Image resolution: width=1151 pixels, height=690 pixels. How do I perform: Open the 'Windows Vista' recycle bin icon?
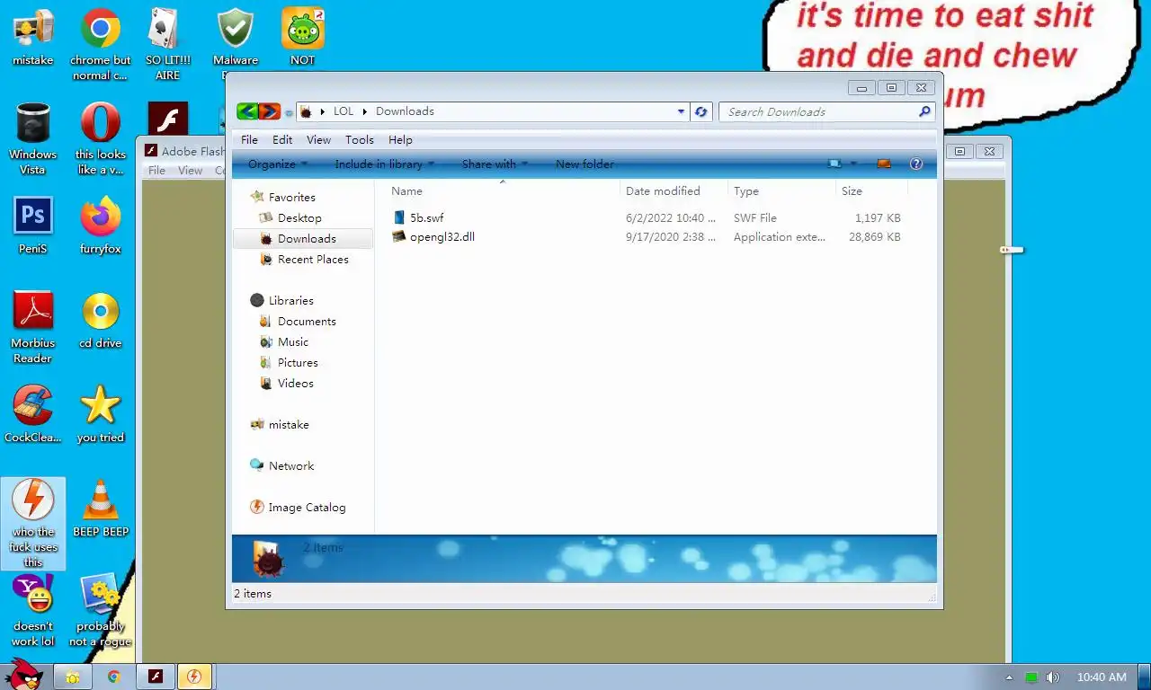pyautogui.click(x=33, y=137)
